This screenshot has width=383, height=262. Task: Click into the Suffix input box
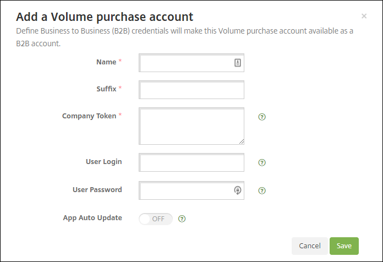191,90
